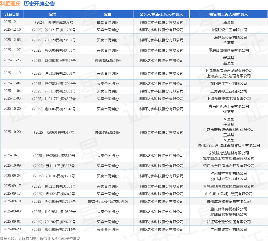Click defendant 东营市麦瑞德纳米材料有限公司
268x241 pixels.
(x=229, y=130)
